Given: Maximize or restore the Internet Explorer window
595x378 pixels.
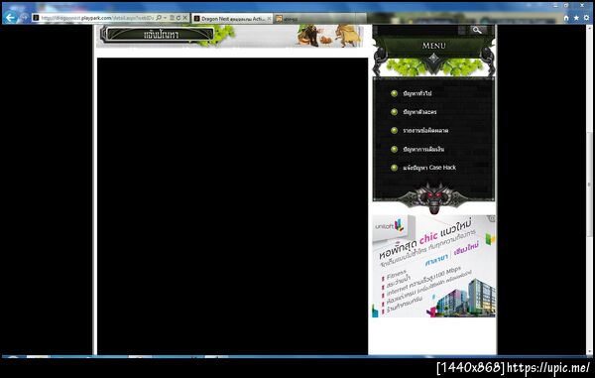Looking at the screenshot, I should 566,5.
